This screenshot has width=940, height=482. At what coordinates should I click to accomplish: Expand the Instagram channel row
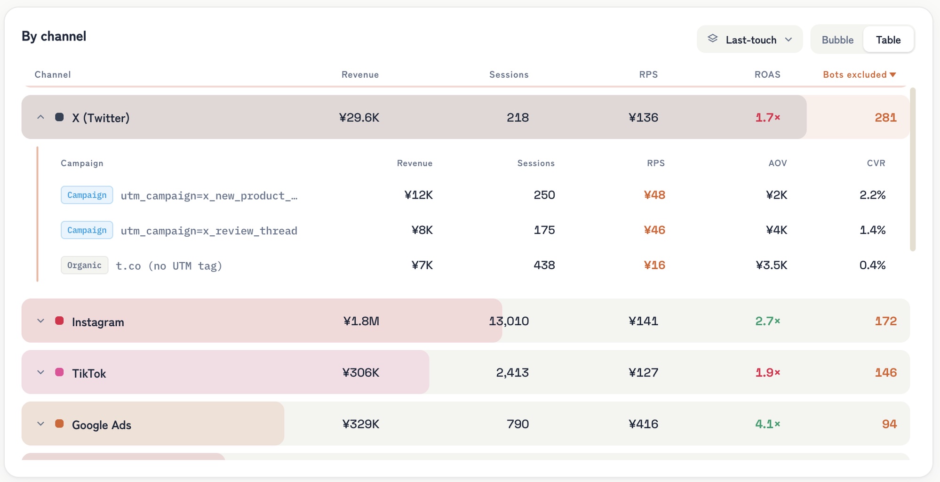click(41, 321)
